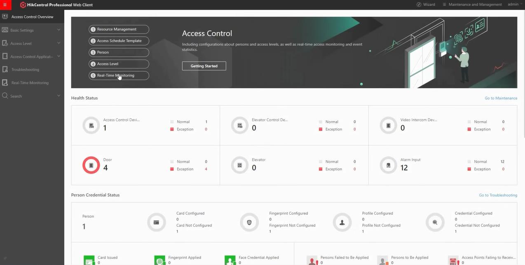
Task: Click step 2 Access Schedule Template button
Action: pyautogui.click(x=119, y=41)
